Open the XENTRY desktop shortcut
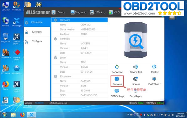 click(x=17, y=39)
